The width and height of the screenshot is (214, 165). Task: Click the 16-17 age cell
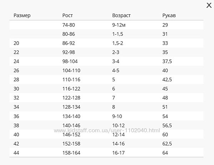pos(118,152)
